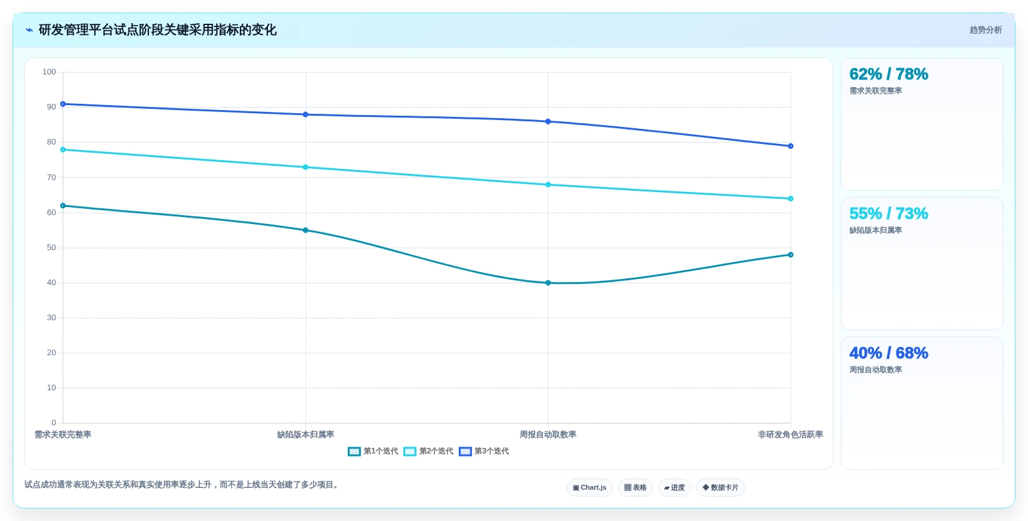Click the 第3个迭代 point at 需求关联完整率 (91)
This screenshot has width=1028, height=521.
click(63, 104)
